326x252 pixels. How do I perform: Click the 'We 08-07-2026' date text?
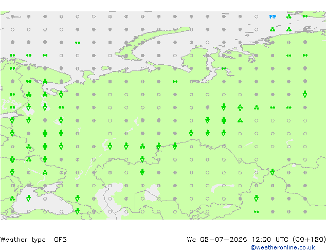click(217, 240)
